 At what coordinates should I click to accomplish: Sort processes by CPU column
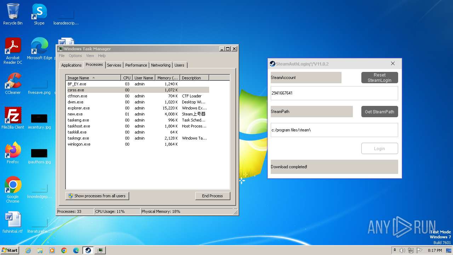(127, 78)
